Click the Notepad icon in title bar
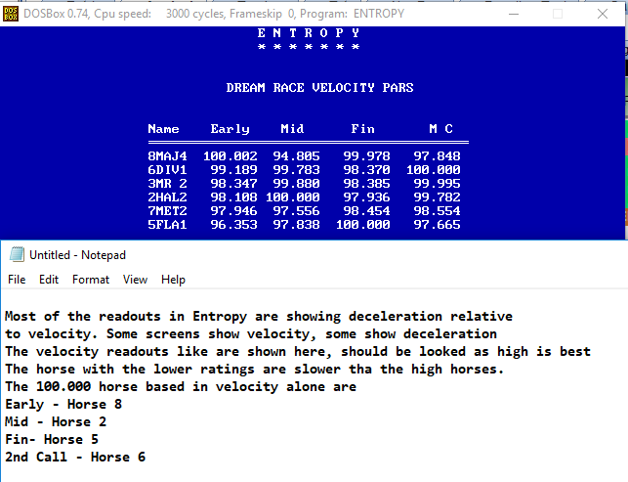Screen dimensions: 628x482 tap(17, 254)
